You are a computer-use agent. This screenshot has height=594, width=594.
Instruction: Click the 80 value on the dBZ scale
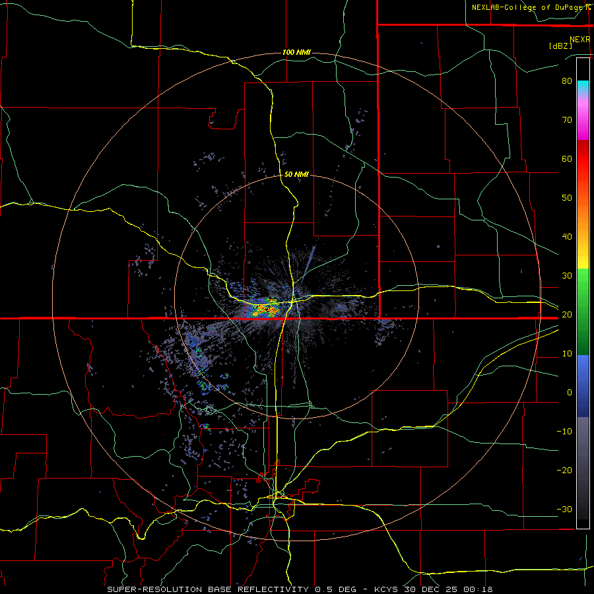567,81
